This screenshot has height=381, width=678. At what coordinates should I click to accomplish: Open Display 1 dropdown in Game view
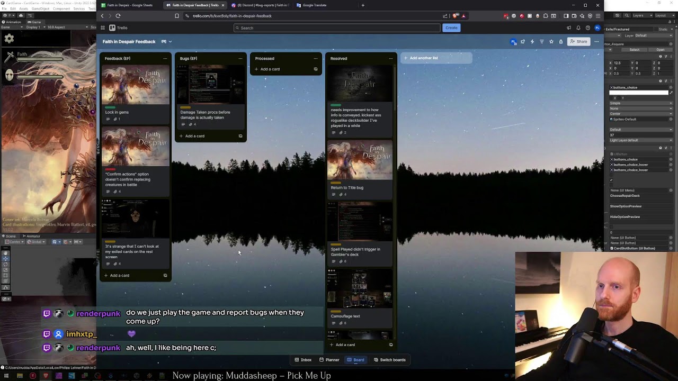click(34, 27)
